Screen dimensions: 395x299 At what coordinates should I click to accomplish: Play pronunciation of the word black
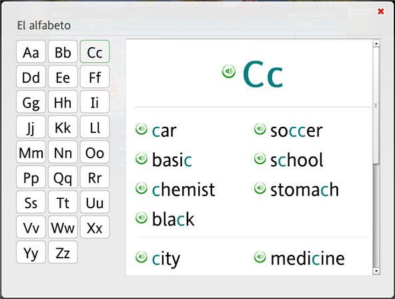pyautogui.click(x=141, y=218)
